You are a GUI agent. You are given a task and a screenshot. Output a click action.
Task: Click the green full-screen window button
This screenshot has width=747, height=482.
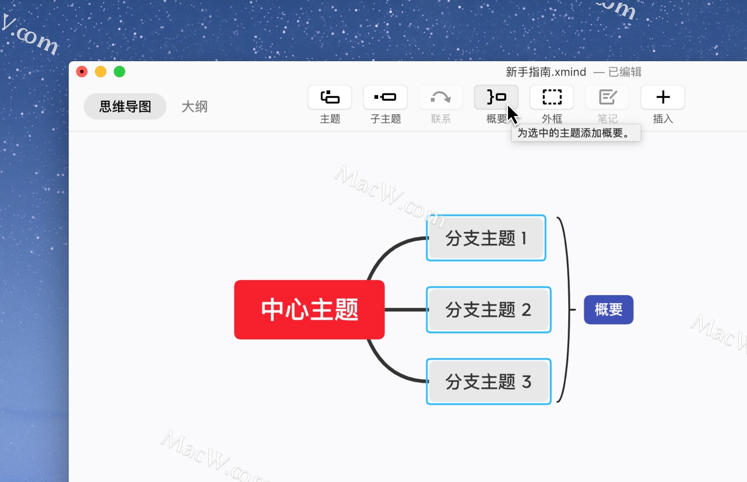(119, 72)
